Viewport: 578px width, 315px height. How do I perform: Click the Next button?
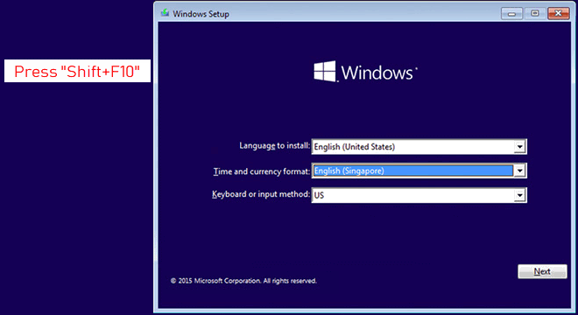point(542,271)
